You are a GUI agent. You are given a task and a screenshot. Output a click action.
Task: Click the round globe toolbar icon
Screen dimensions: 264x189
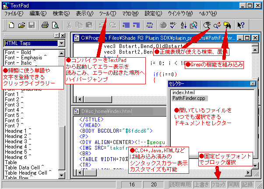[163, 25]
